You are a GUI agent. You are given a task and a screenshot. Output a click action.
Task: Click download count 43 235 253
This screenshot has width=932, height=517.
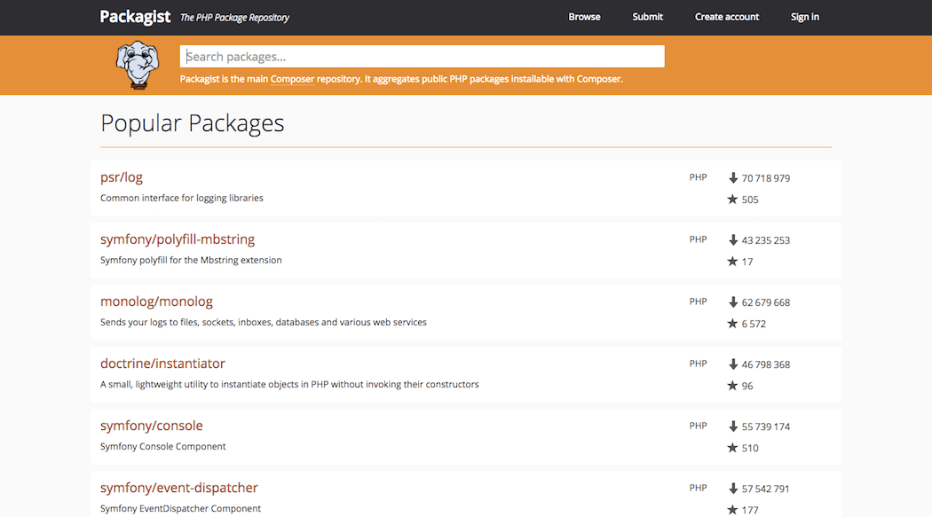(765, 240)
